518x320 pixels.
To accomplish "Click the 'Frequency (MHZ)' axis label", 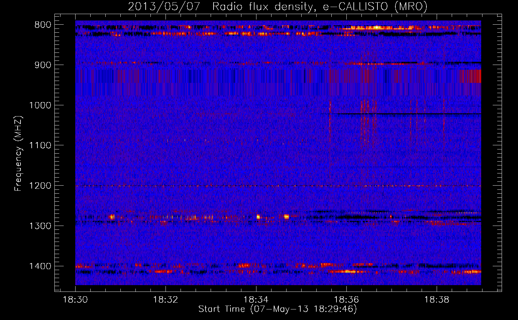I will [x=19, y=154].
